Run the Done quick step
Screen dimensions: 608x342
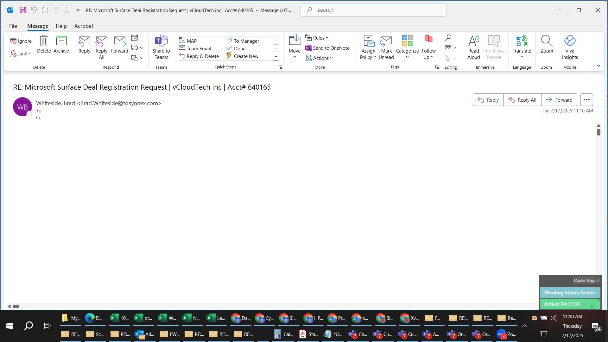(236, 48)
